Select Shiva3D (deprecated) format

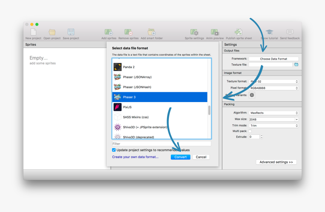[159, 136]
